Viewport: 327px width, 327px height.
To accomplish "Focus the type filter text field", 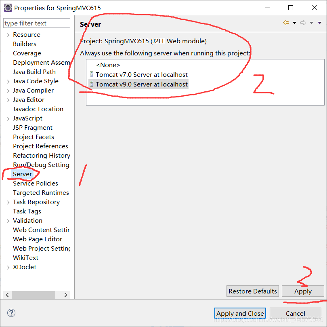I will click(37, 23).
